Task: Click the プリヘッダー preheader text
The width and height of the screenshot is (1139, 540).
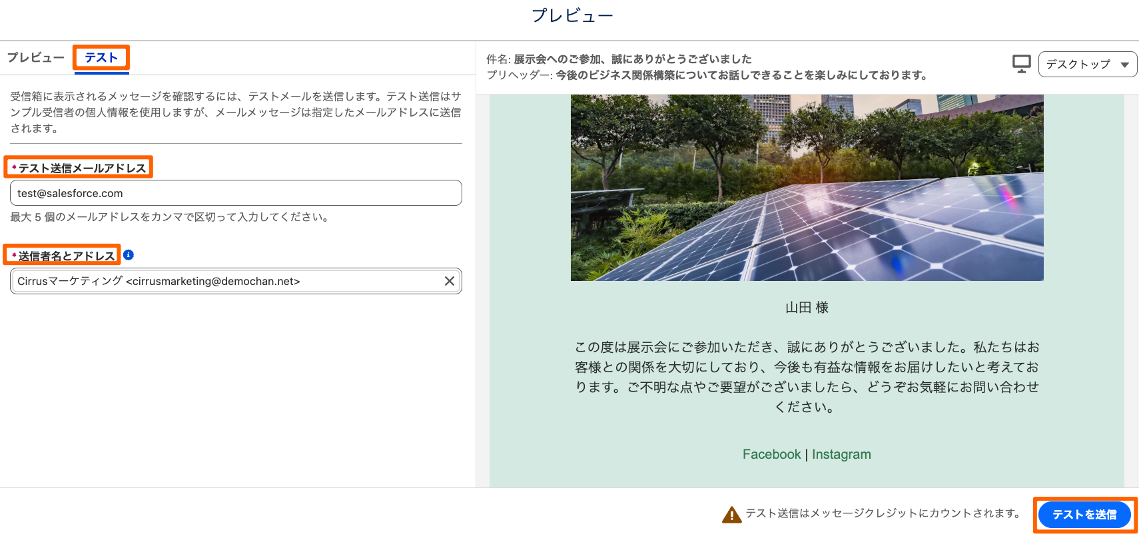Action: point(707,75)
